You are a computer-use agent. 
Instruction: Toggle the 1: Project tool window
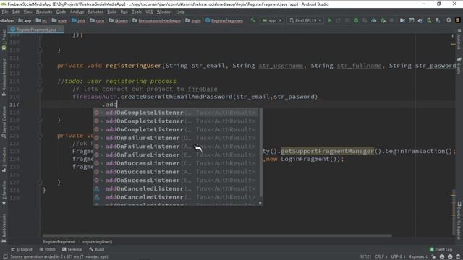point(4,40)
